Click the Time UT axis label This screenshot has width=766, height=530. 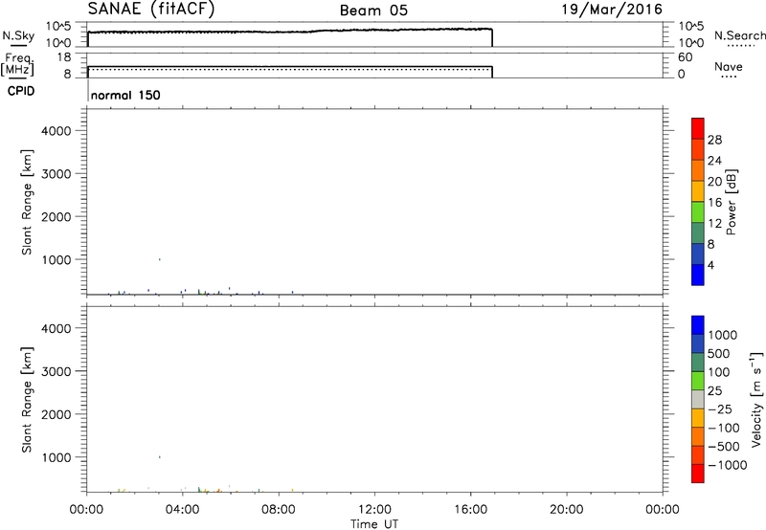pyautogui.click(x=374, y=522)
